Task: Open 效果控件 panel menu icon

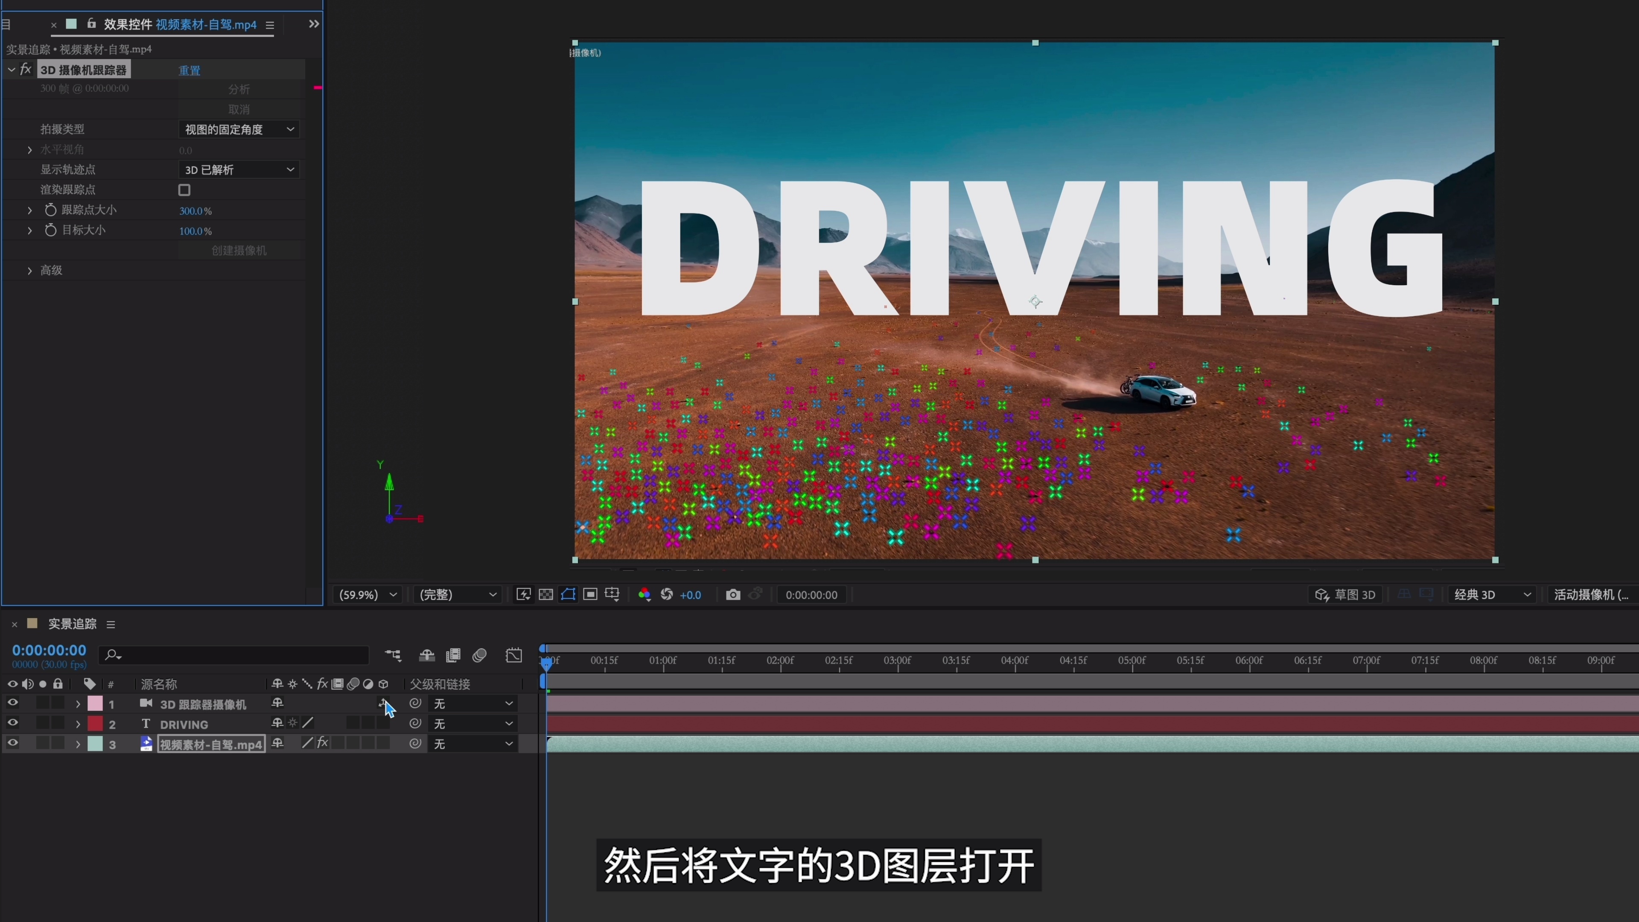Action: 270,25
